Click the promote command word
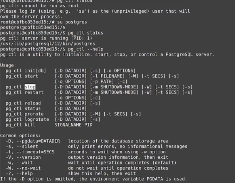 coord(34,114)
